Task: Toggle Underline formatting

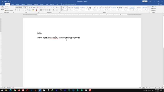Action: pos(20,10)
